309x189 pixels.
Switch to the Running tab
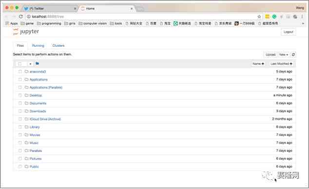38,45
